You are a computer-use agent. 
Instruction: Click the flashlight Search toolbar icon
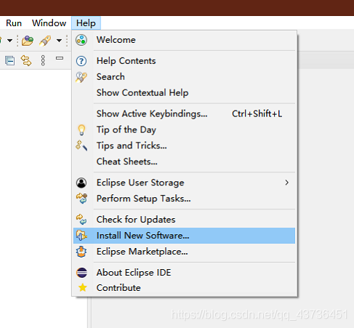tap(45, 41)
